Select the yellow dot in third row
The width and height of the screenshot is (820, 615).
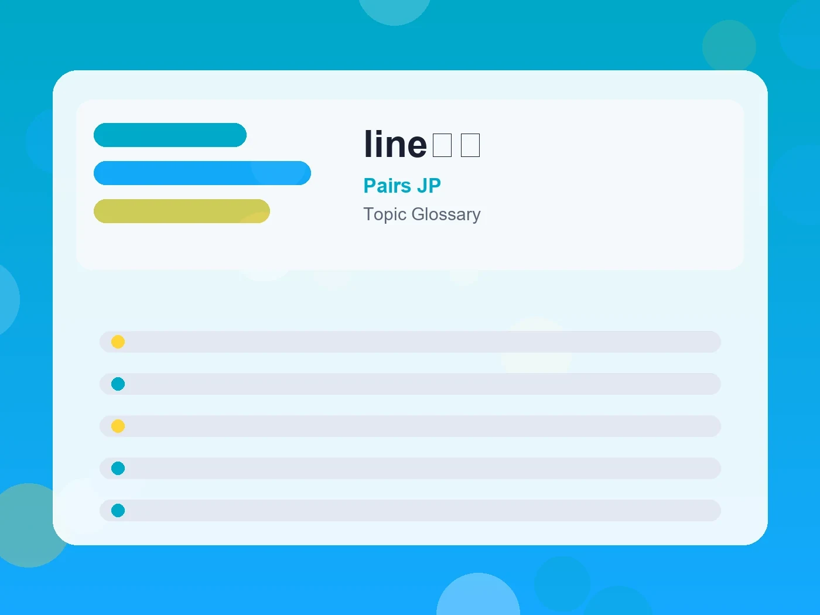pyautogui.click(x=118, y=426)
